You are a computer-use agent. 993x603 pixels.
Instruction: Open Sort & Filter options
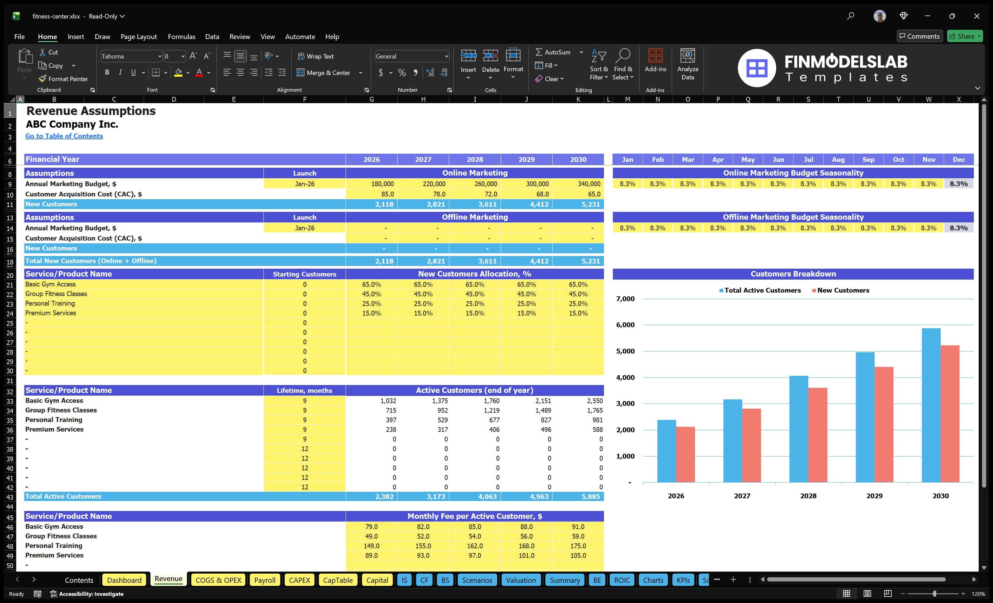tap(599, 64)
